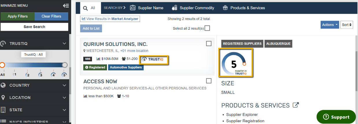Click the Supplier Name card icon

coord(133,8)
